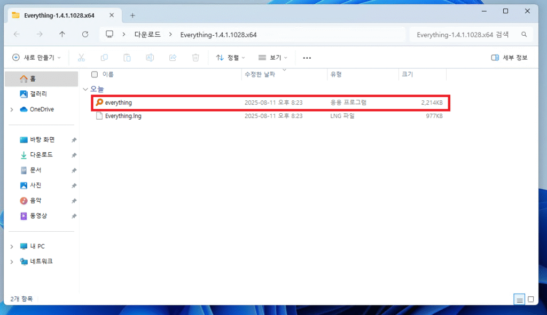Click 다운로드 in the address breadcrumb

click(x=147, y=35)
